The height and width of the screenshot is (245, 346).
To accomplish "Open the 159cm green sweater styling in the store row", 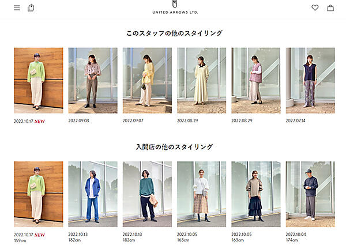I will [x=39, y=194].
